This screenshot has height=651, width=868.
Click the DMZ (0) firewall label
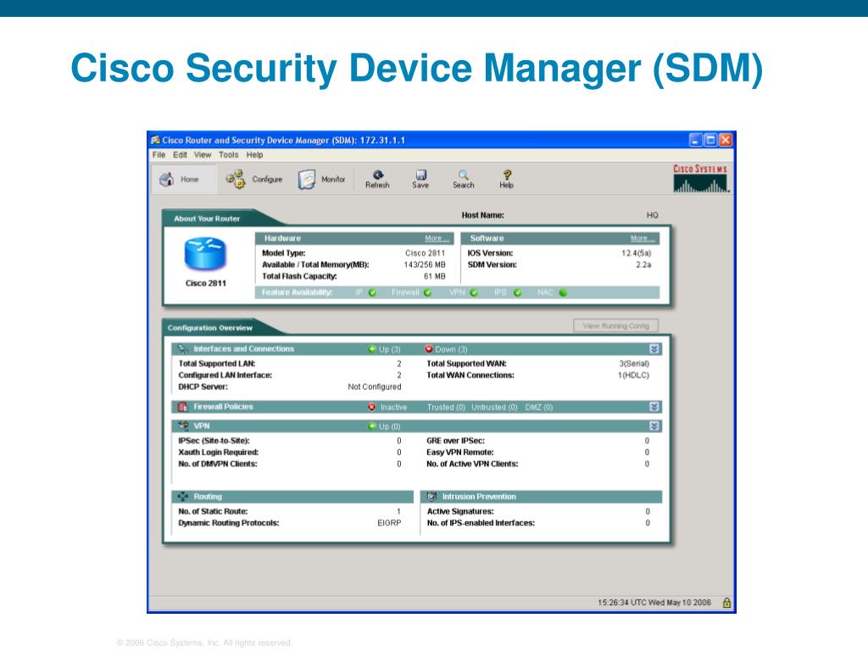(x=539, y=408)
